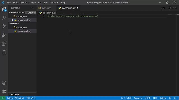Viewport: 179px width, 100px height.
Task: Open the Edit menu
Action: click(x=15, y=2)
